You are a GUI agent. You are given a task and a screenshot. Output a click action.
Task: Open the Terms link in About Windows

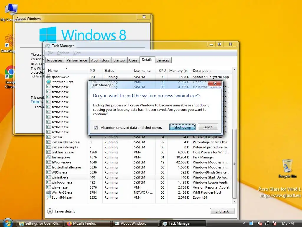(35, 102)
